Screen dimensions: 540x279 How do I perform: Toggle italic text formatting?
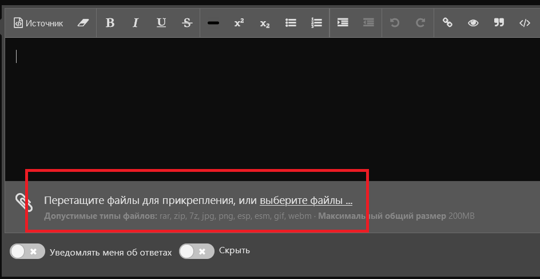(136, 23)
